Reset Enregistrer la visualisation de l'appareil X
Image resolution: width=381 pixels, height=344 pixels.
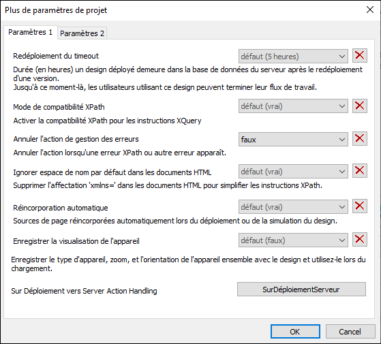point(360,240)
